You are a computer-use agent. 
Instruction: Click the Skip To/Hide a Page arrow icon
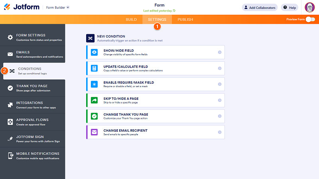pos(94,100)
